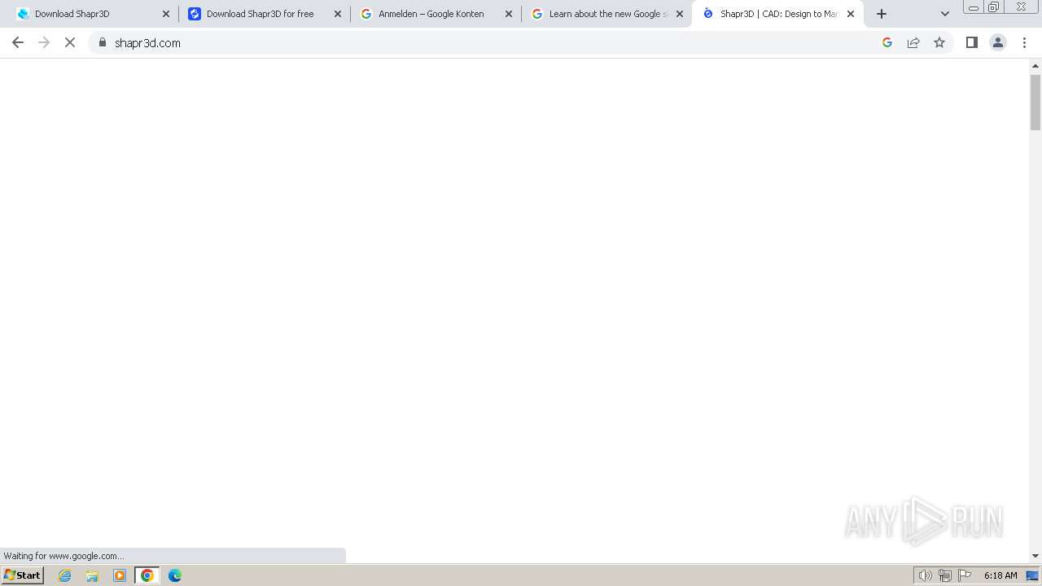Image resolution: width=1042 pixels, height=586 pixels.
Task: Open a new browser tab
Action: click(882, 14)
